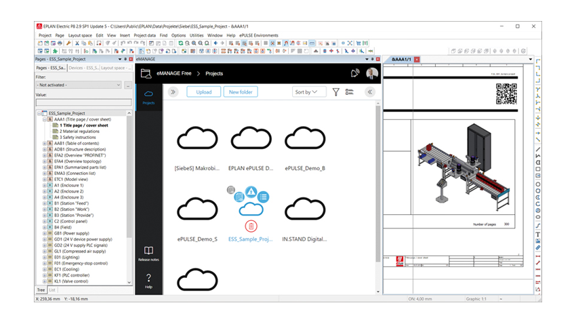This screenshot has height=324, width=576.
Task: Open the user profile avatar
Action: (x=372, y=73)
